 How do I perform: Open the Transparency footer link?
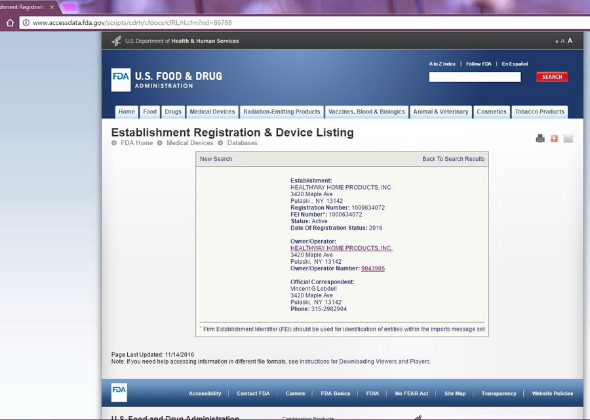point(499,394)
